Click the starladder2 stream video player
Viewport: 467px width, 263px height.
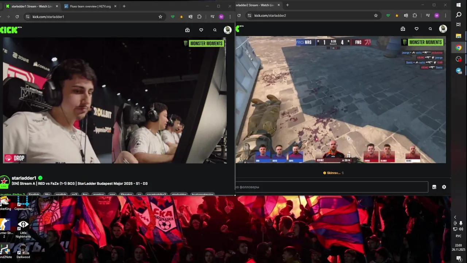[x=341, y=99]
